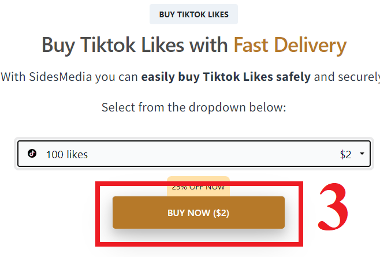Click the dollar amount on Buy Now button
This screenshot has width=380, height=257.
pyautogui.click(x=221, y=213)
